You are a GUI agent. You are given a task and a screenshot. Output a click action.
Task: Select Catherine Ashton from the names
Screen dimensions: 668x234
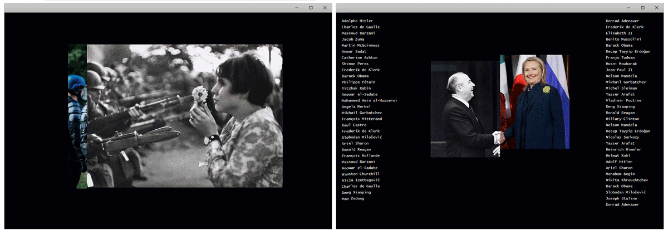pos(360,57)
